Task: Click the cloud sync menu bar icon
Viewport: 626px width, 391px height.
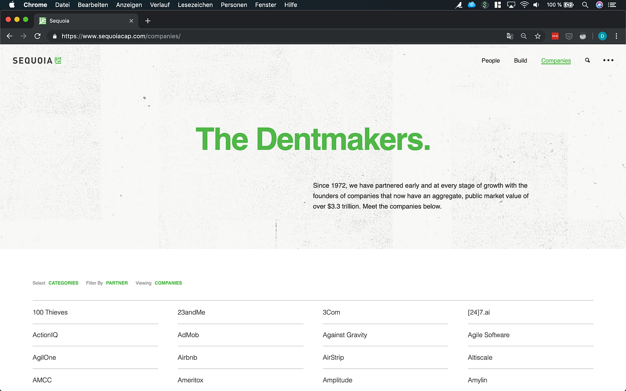Action: pos(472,5)
